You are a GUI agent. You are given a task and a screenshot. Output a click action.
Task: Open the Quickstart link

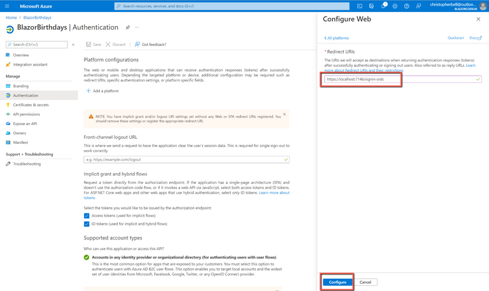pyautogui.click(x=455, y=38)
